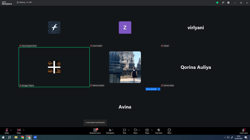Select the bird avatar of Desy Rusjanti Murti
The width and height of the screenshot is (250, 140).
click(54, 28)
